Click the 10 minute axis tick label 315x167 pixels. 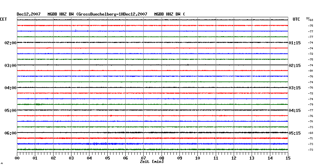[198, 158]
